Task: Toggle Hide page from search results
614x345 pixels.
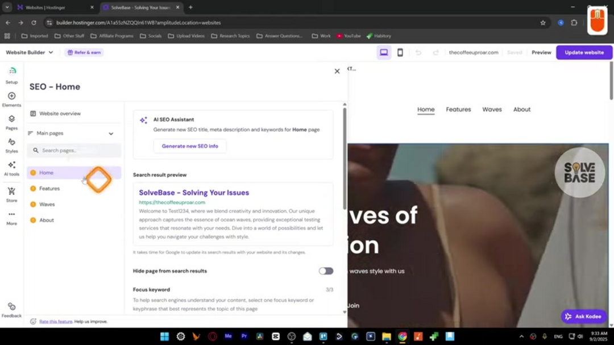Action: click(326, 271)
